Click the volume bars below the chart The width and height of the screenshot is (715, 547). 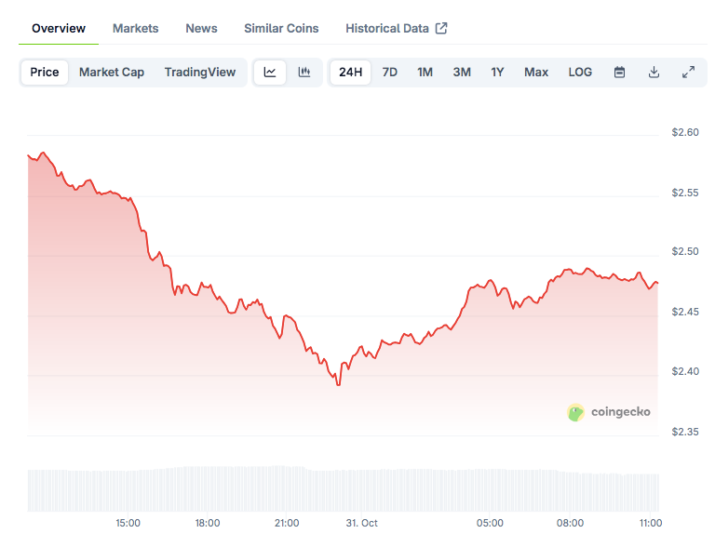[x=343, y=487]
